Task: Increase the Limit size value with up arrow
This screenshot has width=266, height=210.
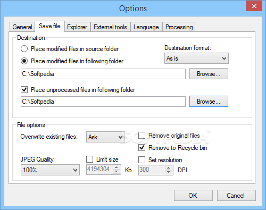Action: pos(117,167)
